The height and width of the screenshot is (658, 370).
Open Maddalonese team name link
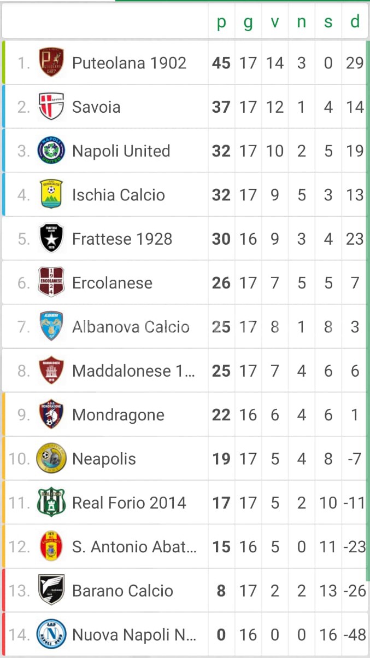click(133, 371)
